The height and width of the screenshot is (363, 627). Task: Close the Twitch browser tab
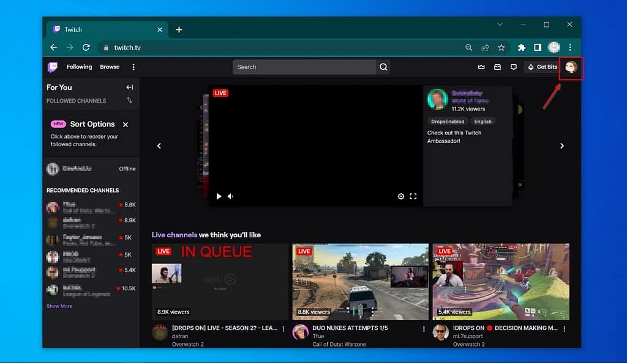[x=160, y=29]
